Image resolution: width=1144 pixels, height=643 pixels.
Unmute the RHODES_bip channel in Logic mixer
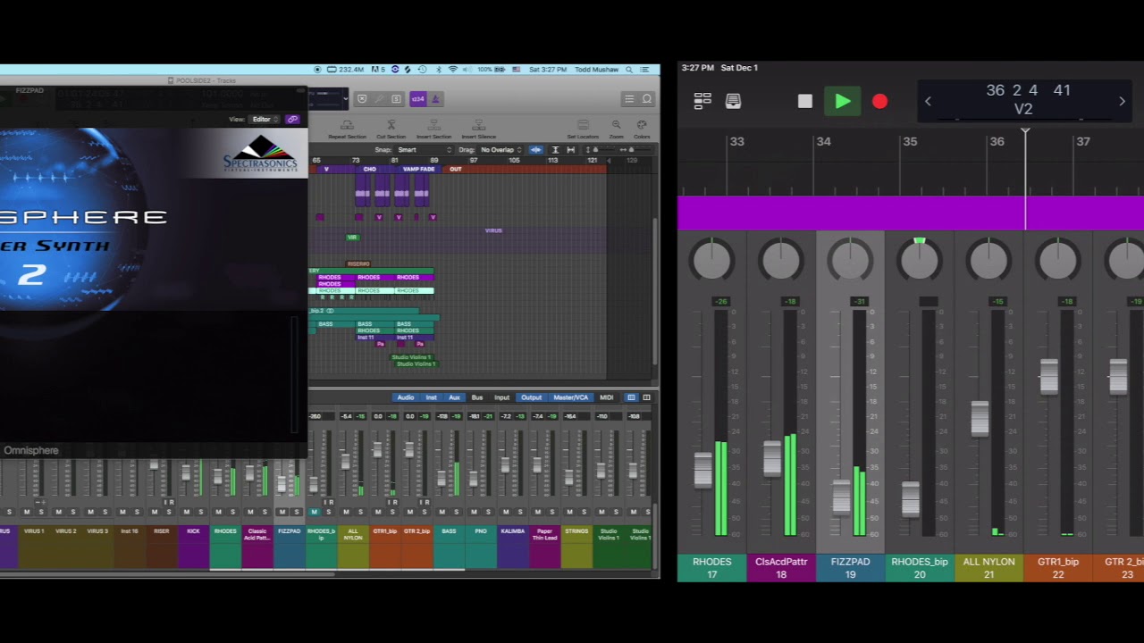pyautogui.click(x=314, y=512)
